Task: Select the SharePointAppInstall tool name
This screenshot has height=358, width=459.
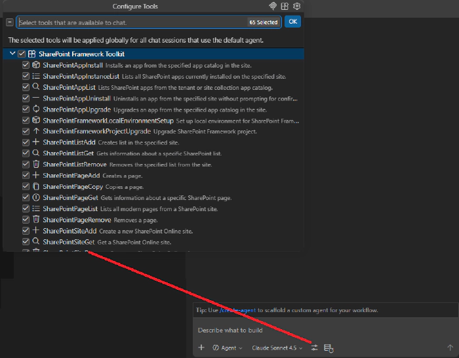Action: point(73,66)
